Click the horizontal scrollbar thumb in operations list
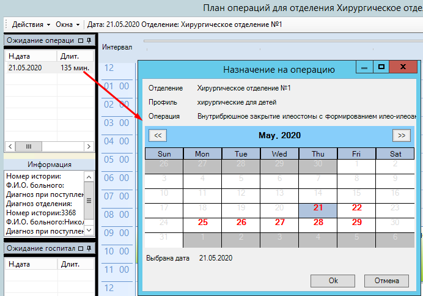 pyautogui.click(x=29, y=147)
